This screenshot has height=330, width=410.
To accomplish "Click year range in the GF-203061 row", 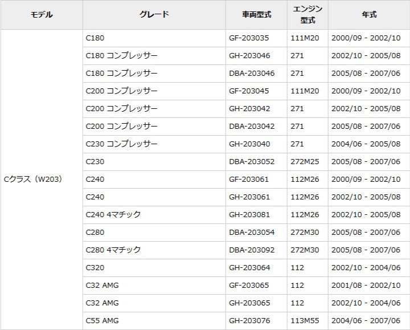I will pos(366,180).
